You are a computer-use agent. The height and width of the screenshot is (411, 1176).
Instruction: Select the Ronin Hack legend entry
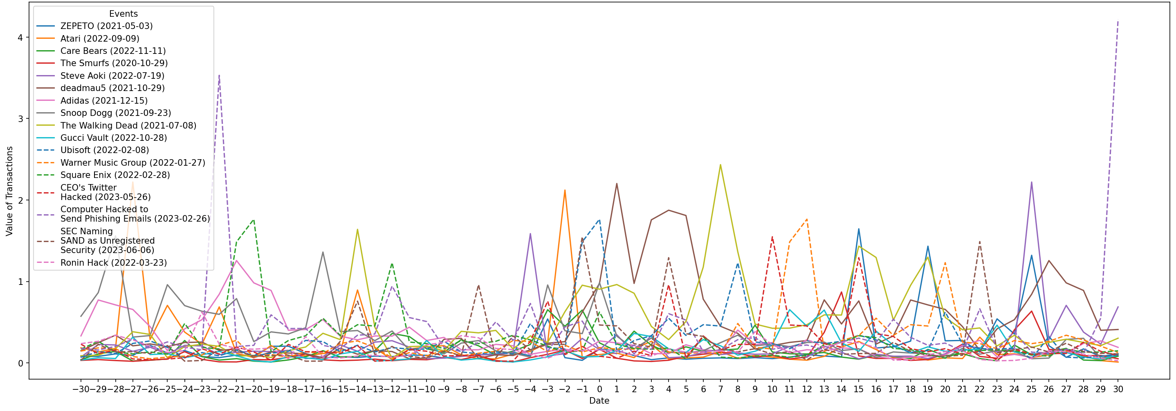(x=114, y=262)
